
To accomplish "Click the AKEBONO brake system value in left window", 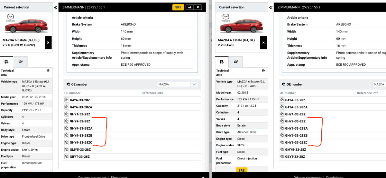I will 128,24.
